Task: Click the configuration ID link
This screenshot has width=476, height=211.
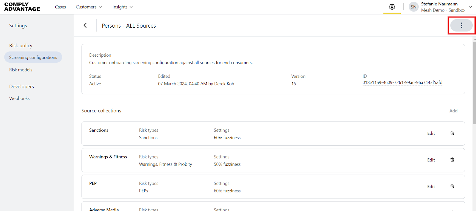Action: 402,83
